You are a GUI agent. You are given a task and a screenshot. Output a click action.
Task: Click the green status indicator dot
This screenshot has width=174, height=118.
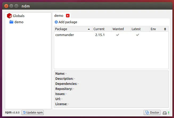pyautogui.click(x=169, y=113)
